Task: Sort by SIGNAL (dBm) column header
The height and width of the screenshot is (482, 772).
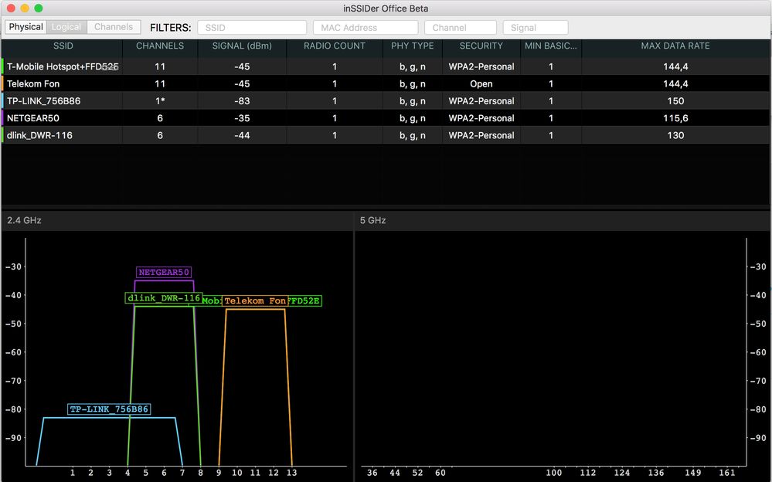Action: tap(242, 46)
